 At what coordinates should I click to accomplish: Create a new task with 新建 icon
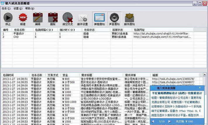(23, 17)
